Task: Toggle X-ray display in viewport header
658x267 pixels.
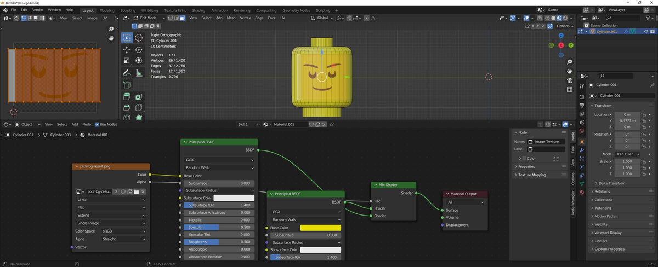Action: tap(540, 18)
